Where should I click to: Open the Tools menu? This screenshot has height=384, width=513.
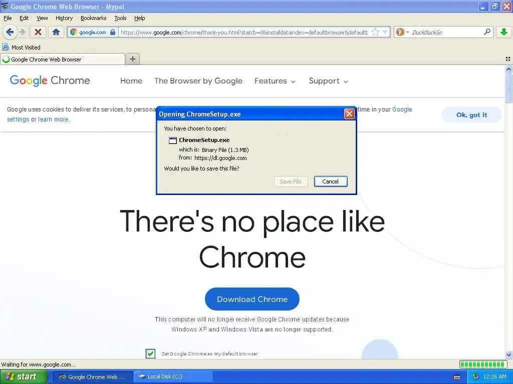coord(120,18)
